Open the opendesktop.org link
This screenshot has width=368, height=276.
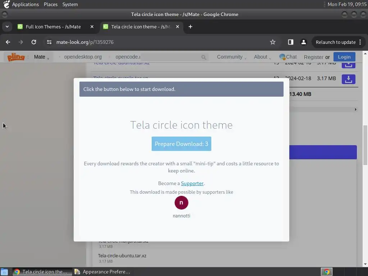(x=83, y=57)
